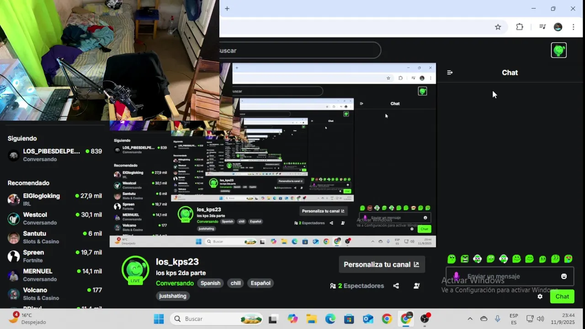The width and height of the screenshot is (585, 329).
Task: Open ESP ES language switcher
Action: [514, 319]
